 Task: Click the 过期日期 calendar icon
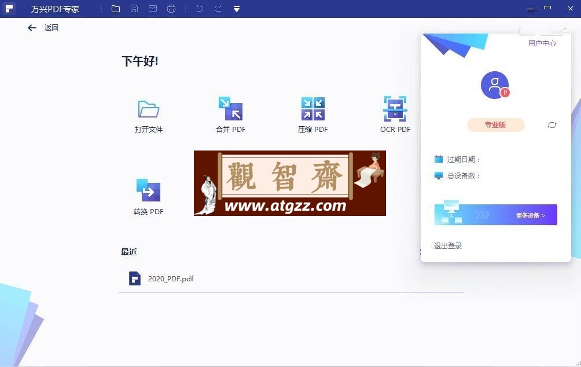tap(438, 159)
